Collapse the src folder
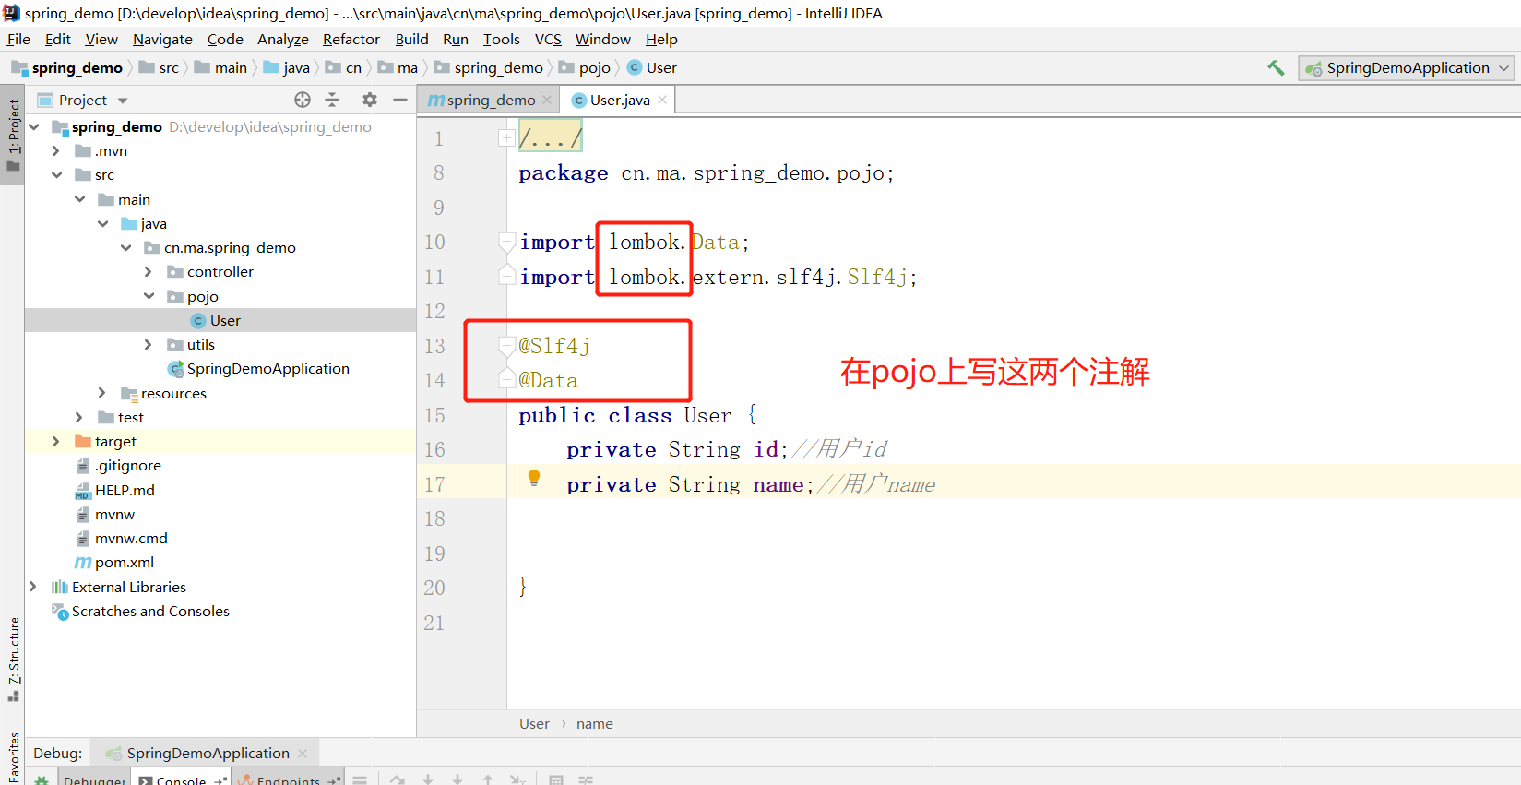 56,174
